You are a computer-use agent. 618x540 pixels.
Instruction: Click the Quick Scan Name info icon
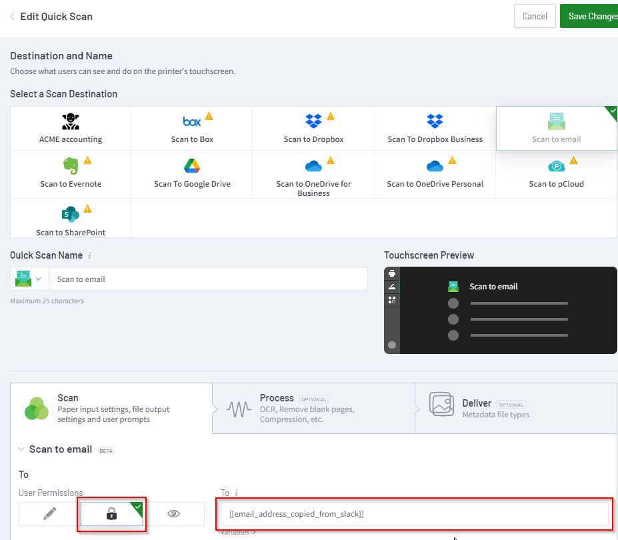point(90,256)
